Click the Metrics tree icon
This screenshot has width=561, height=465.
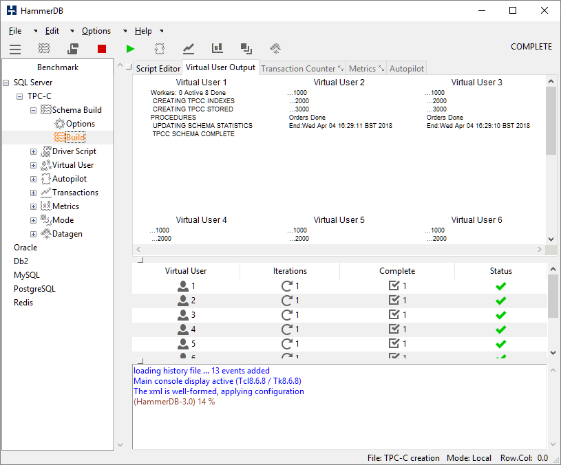tap(46, 206)
